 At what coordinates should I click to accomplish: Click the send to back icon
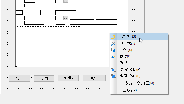pos(113,76)
